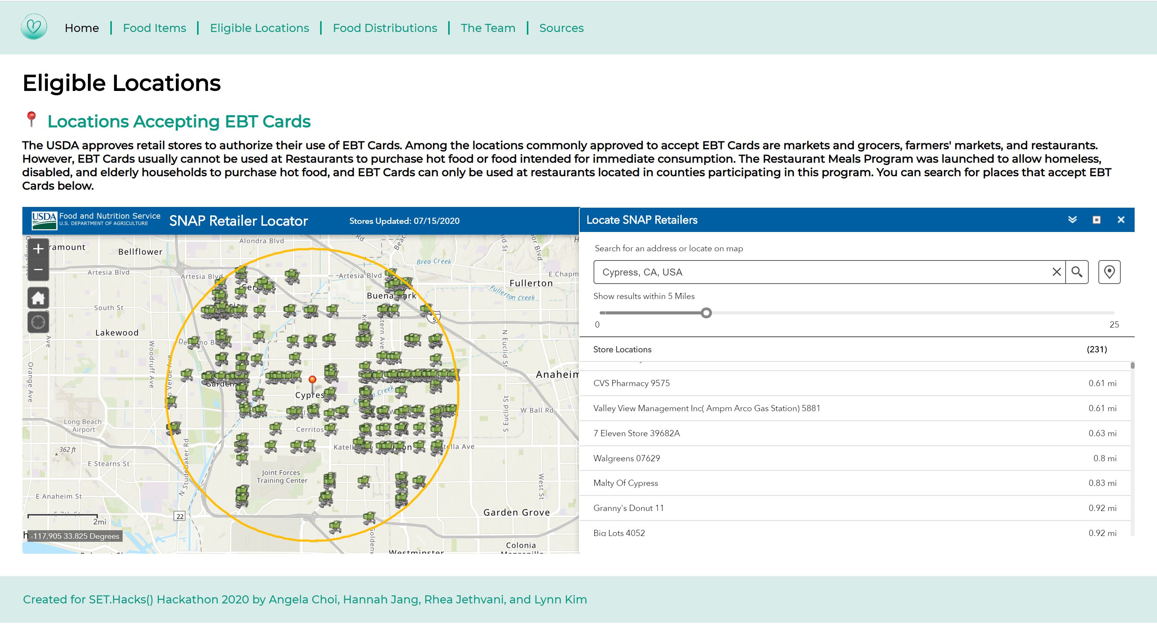Click the find my location button
Image resolution: width=1157 pixels, height=625 pixels.
(x=38, y=322)
